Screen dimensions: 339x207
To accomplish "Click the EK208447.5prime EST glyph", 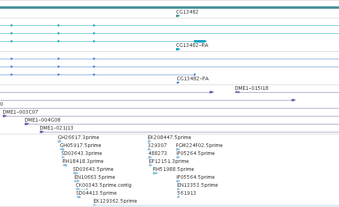I will [x=149, y=141].
